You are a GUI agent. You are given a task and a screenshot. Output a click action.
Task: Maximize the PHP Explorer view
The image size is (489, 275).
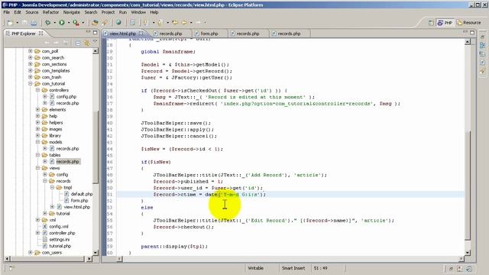pos(95,32)
